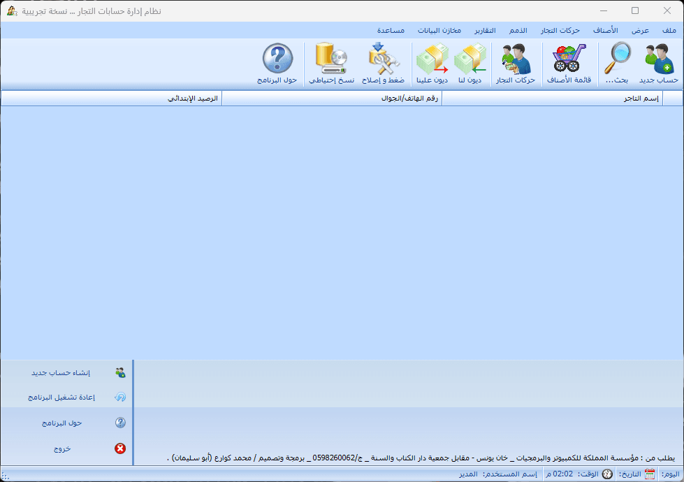Click the اليوم label in status bar

click(671, 474)
